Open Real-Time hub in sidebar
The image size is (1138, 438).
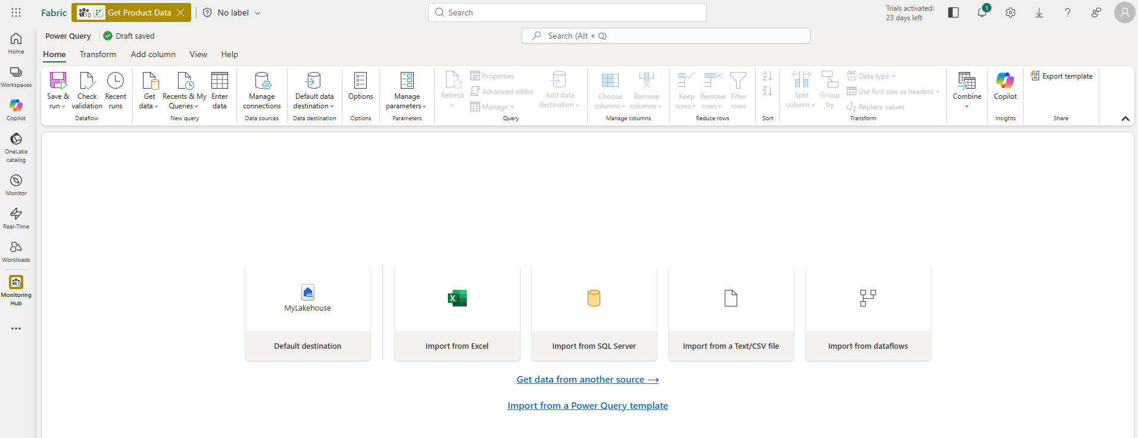click(16, 218)
